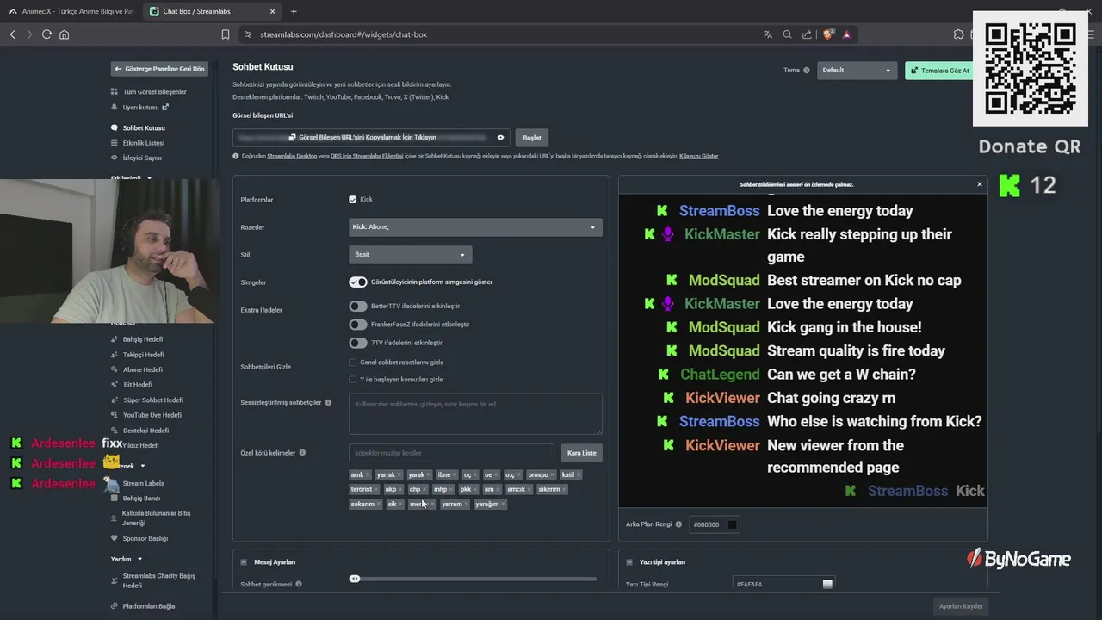This screenshot has height=620, width=1102.
Task: Open the translate page icon
Action: click(x=768, y=34)
